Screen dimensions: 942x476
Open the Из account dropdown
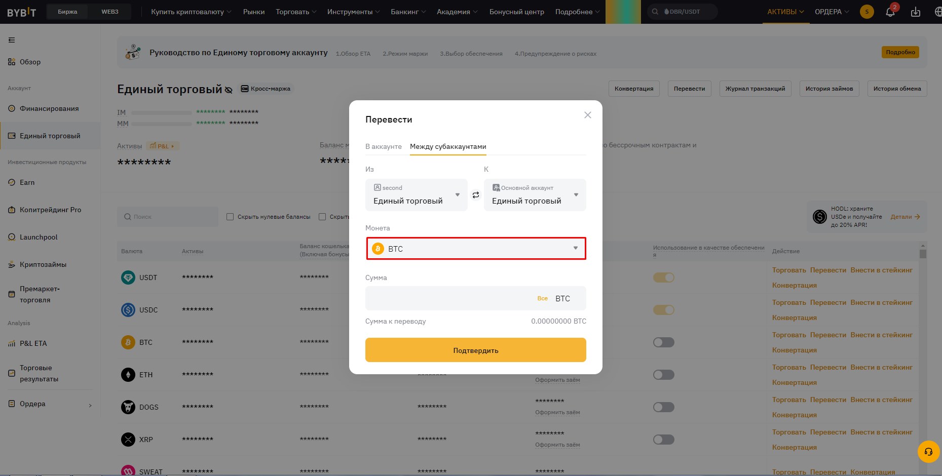(x=417, y=195)
